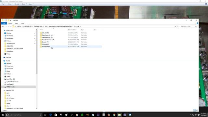Open Customize Quick Access Toolbar arrow
Screen dimensions: 208x117
coord(11,20)
